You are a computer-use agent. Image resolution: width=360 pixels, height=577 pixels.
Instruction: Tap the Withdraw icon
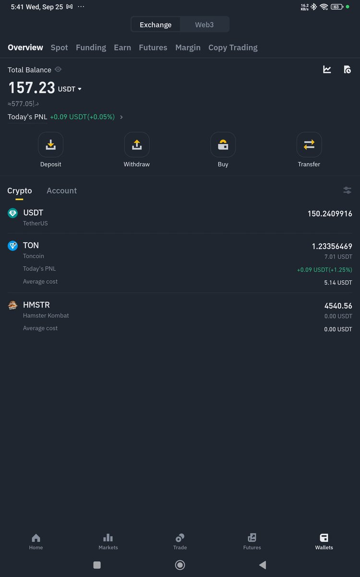tap(137, 144)
